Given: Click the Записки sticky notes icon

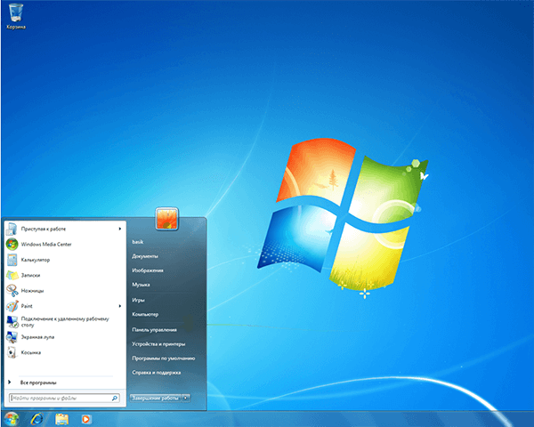Looking at the screenshot, I should pyautogui.click(x=12, y=275).
